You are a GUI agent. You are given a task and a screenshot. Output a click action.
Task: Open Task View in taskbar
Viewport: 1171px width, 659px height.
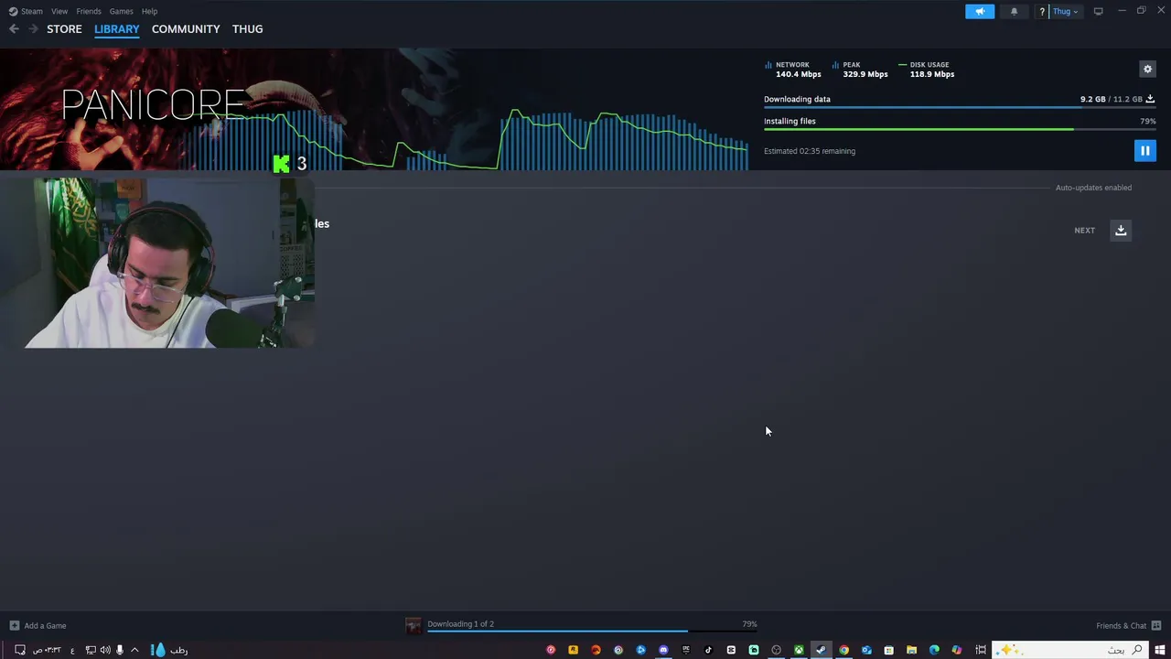pyautogui.click(x=981, y=650)
